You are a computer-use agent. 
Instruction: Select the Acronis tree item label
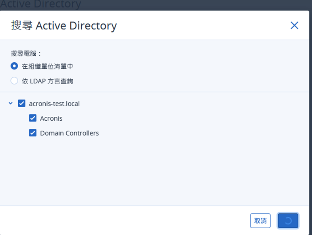(51, 118)
